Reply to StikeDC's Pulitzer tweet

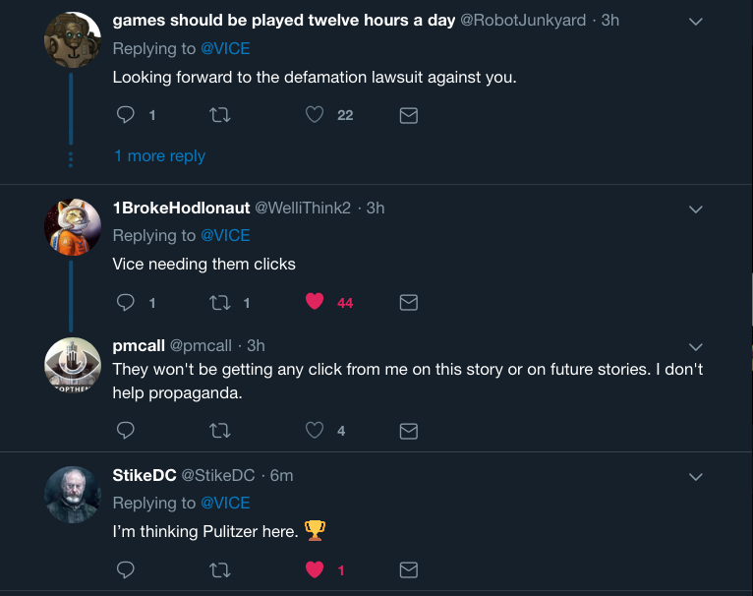coord(126,569)
